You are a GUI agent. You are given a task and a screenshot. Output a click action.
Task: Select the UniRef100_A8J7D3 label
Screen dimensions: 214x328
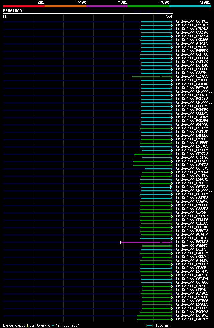pyautogui.click(x=192, y=198)
